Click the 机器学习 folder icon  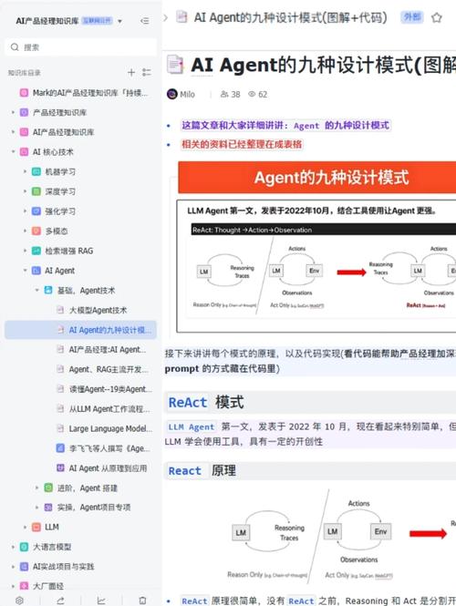(x=36, y=171)
